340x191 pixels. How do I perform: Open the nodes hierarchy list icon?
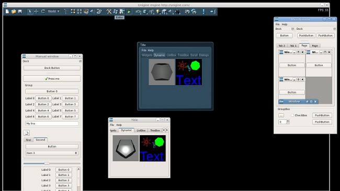[x=66, y=11]
